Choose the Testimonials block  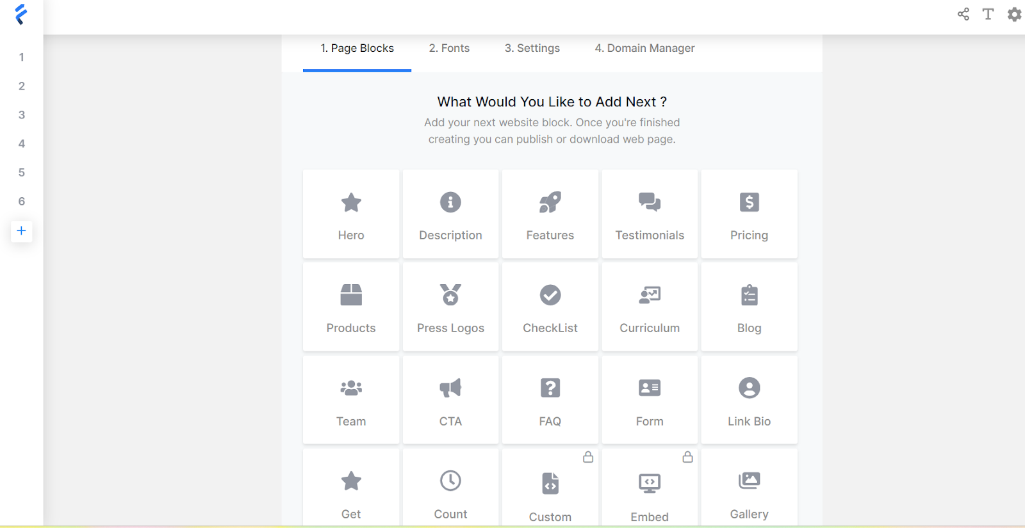(x=650, y=214)
